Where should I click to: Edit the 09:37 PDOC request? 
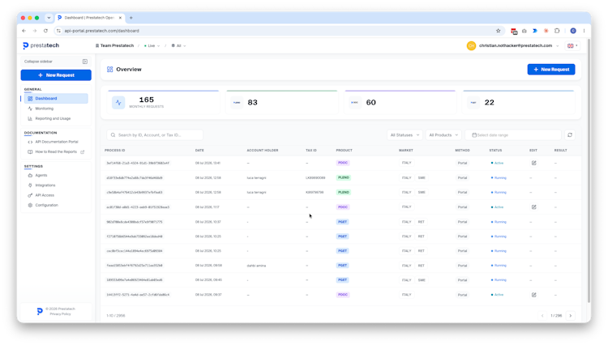[x=534, y=295]
